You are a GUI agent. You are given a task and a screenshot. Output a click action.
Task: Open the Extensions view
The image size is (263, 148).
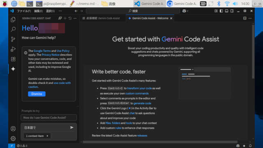point(13,59)
